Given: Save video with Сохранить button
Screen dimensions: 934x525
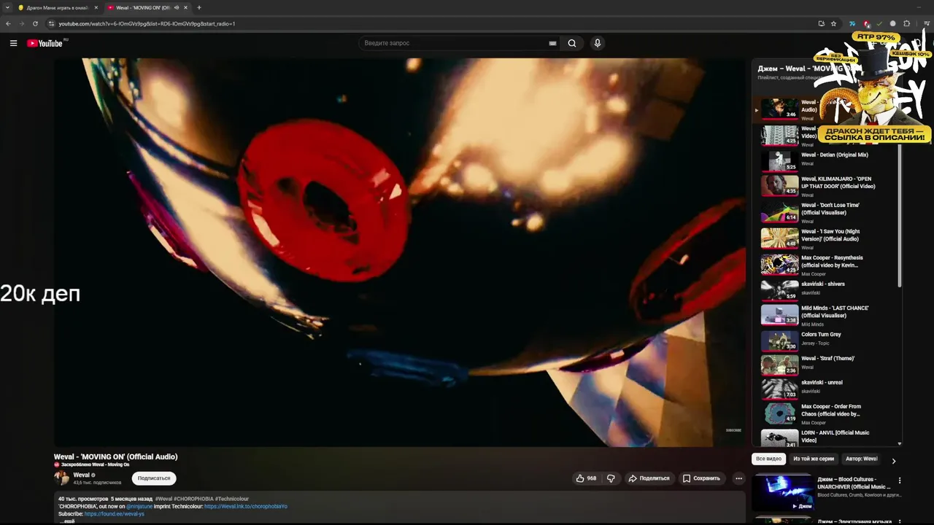Looking at the screenshot, I should (701, 478).
